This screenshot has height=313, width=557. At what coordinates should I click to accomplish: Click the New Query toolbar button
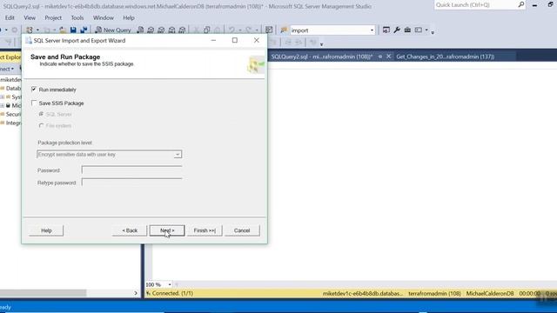113,30
